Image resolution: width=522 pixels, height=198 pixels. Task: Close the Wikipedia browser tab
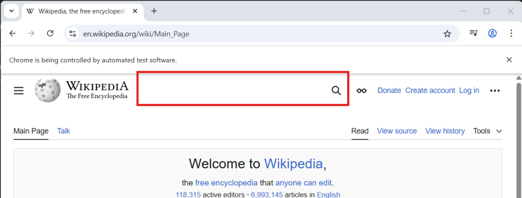135,11
